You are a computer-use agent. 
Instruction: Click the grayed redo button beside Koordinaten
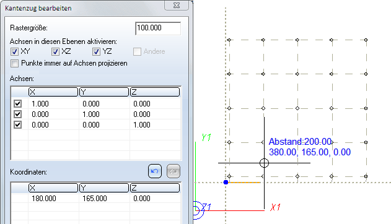pos(174,171)
